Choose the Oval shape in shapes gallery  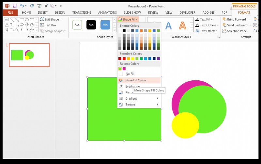27,20
